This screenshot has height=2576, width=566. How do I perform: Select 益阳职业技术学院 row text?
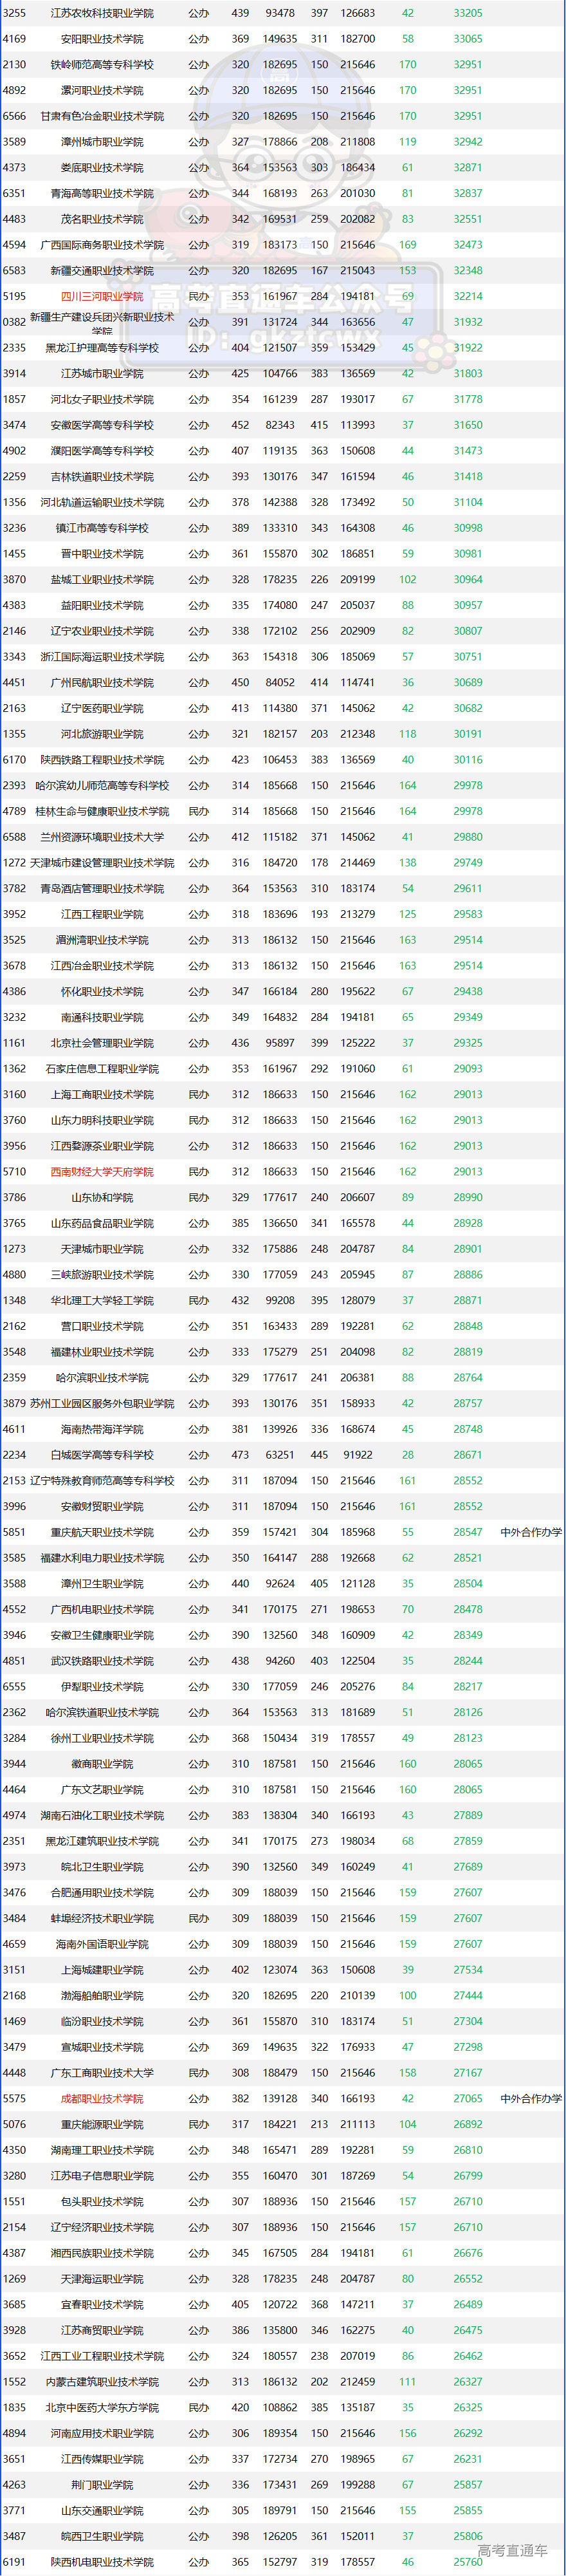tap(102, 606)
